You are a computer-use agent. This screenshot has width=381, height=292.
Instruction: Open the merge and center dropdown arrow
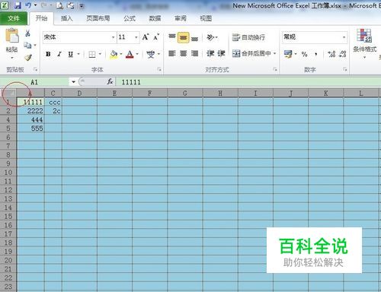(275, 53)
